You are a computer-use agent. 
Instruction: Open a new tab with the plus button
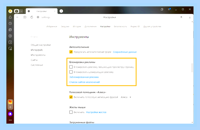pos(61,11)
